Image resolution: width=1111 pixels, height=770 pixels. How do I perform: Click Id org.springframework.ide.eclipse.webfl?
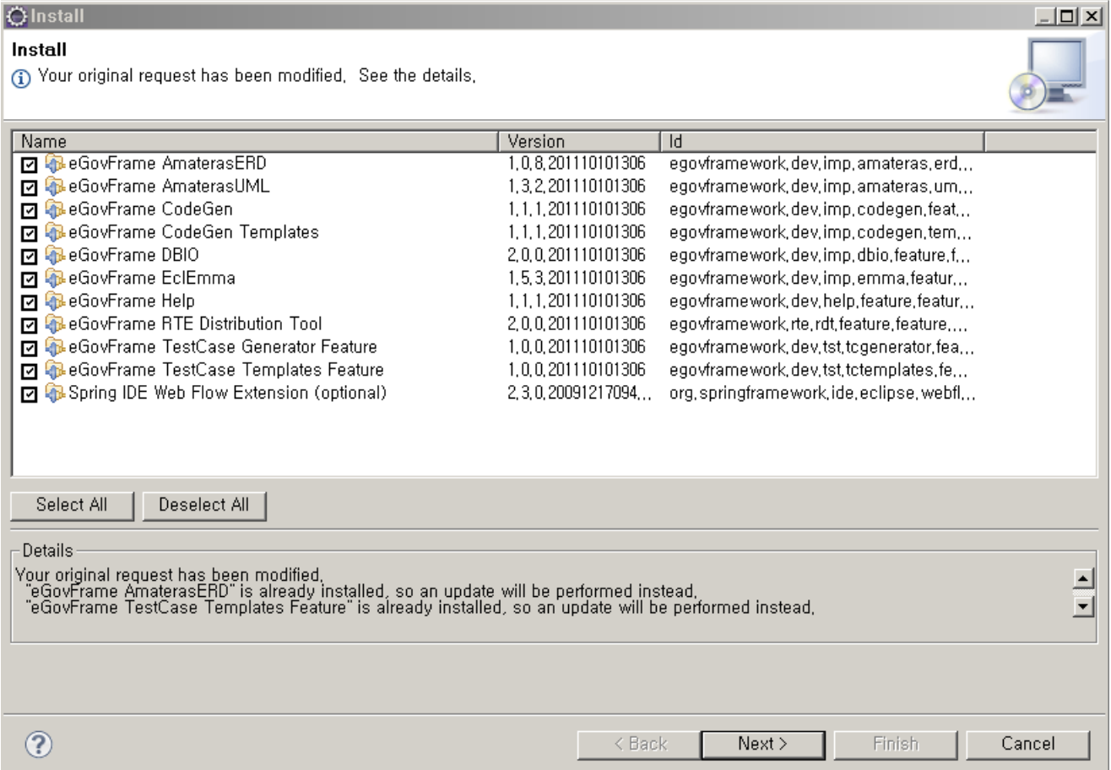[x=823, y=393]
